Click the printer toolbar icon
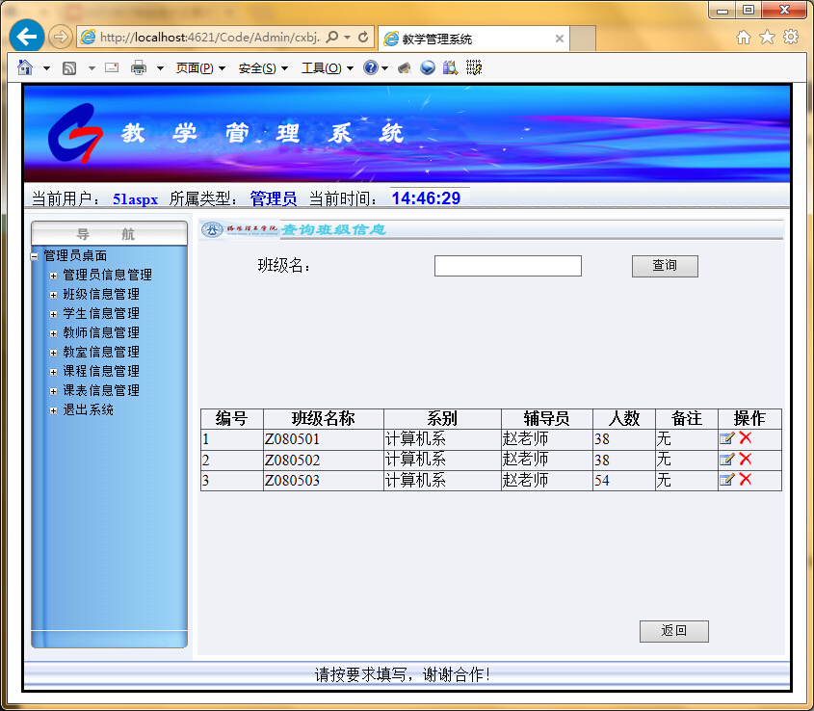814x711 pixels. (138, 67)
